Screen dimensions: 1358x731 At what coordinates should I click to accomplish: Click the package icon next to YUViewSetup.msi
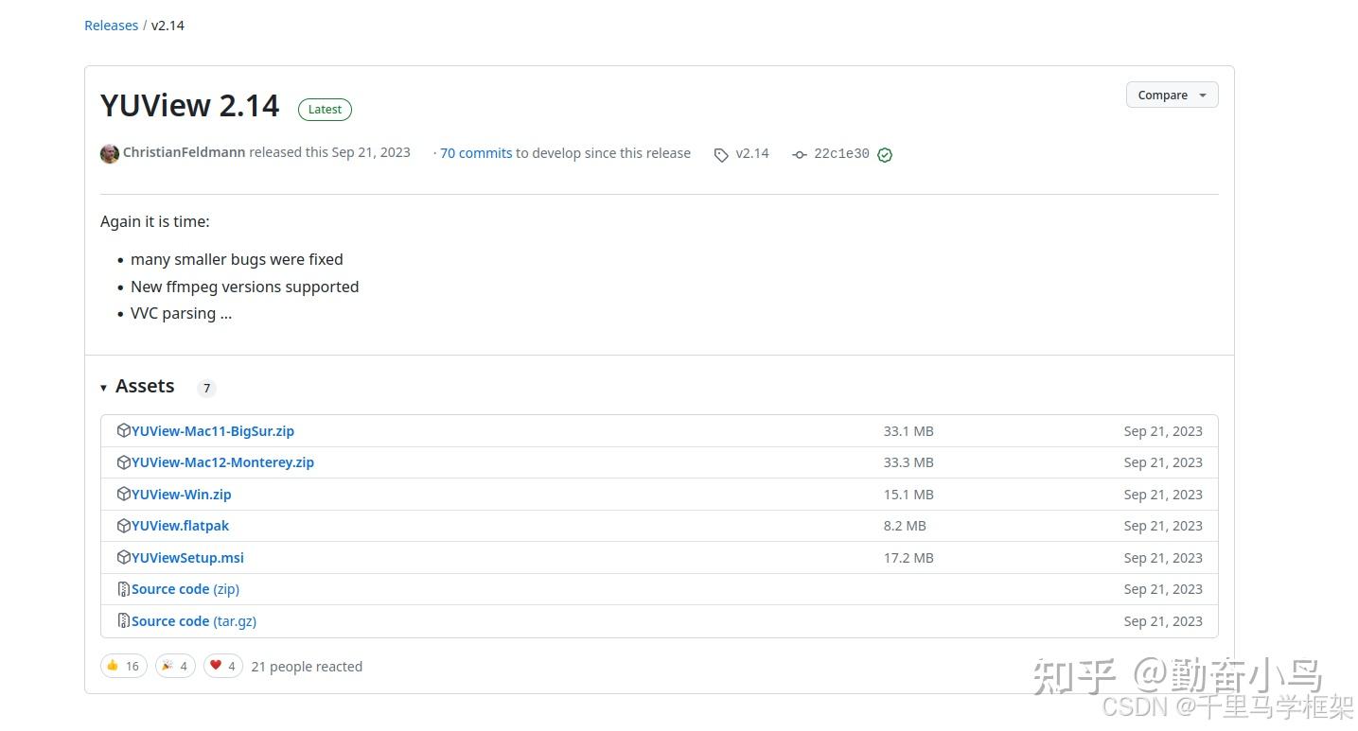[123, 557]
